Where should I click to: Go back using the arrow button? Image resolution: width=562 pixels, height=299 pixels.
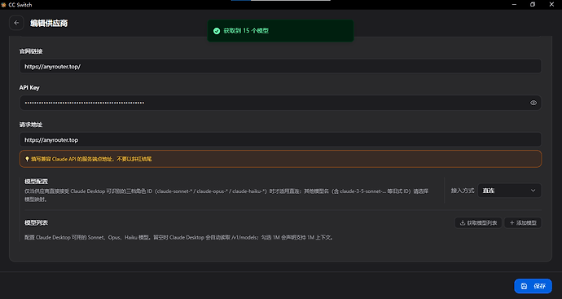coord(16,23)
